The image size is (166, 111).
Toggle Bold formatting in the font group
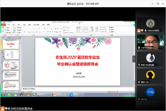[25, 32]
